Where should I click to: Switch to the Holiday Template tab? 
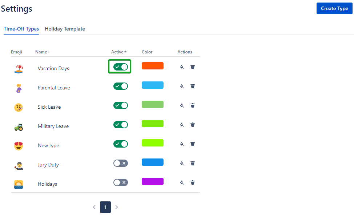coord(65,29)
